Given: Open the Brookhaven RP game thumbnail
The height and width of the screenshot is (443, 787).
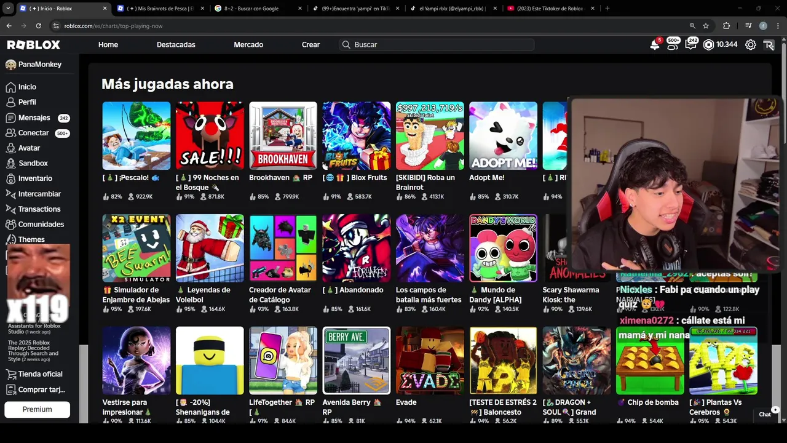Looking at the screenshot, I should (x=283, y=136).
